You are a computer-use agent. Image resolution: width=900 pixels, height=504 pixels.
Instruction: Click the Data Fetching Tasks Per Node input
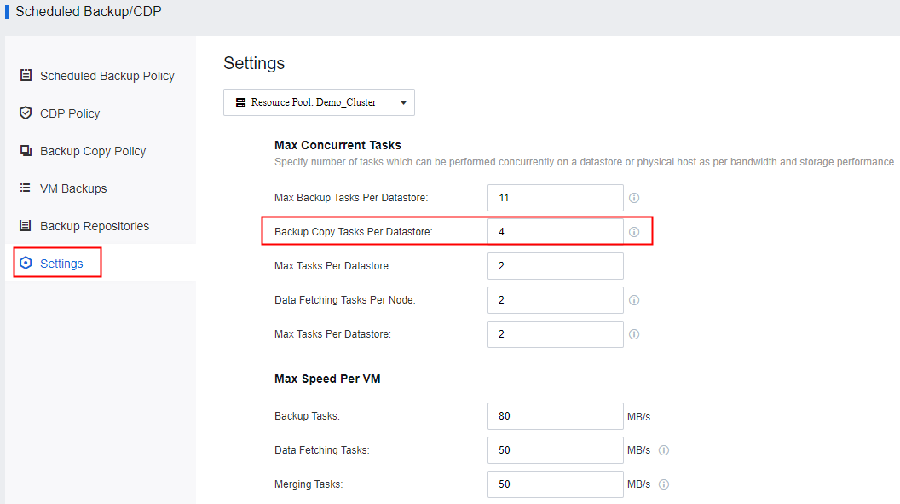pos(555,300)
